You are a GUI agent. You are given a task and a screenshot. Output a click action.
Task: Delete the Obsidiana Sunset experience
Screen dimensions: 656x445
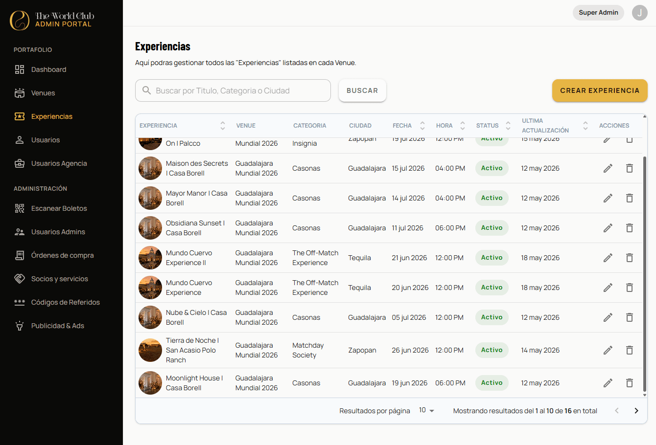click(x=630, y=228)
